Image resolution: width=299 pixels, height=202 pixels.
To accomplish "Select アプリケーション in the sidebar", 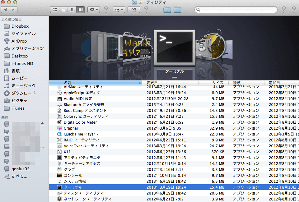I will [x=27, y=48].
